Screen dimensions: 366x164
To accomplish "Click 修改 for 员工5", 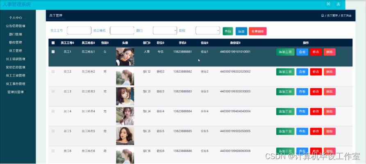I will [x=316, y=131].
